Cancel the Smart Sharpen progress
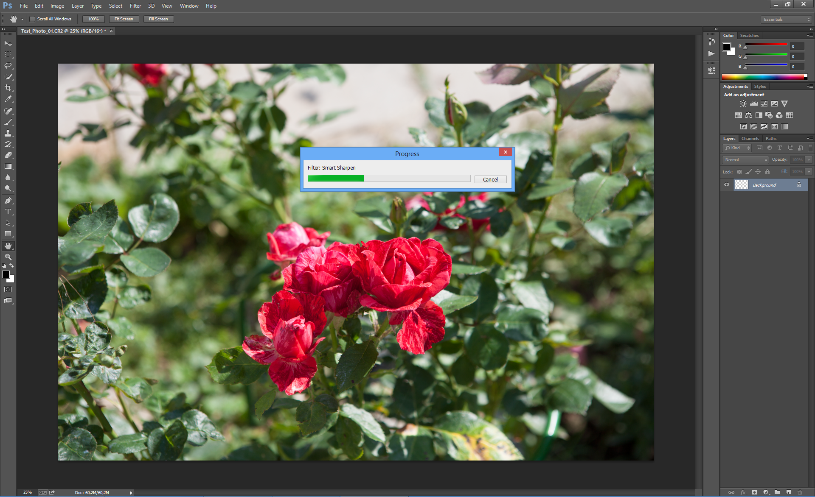Image resolution: width=815 pixels, height=497 pixels. click(x=490, y=180)
